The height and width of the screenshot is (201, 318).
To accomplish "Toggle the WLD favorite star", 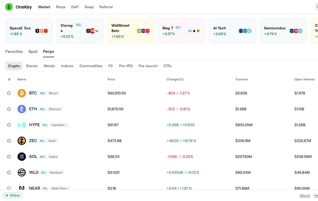I will 9,172.
